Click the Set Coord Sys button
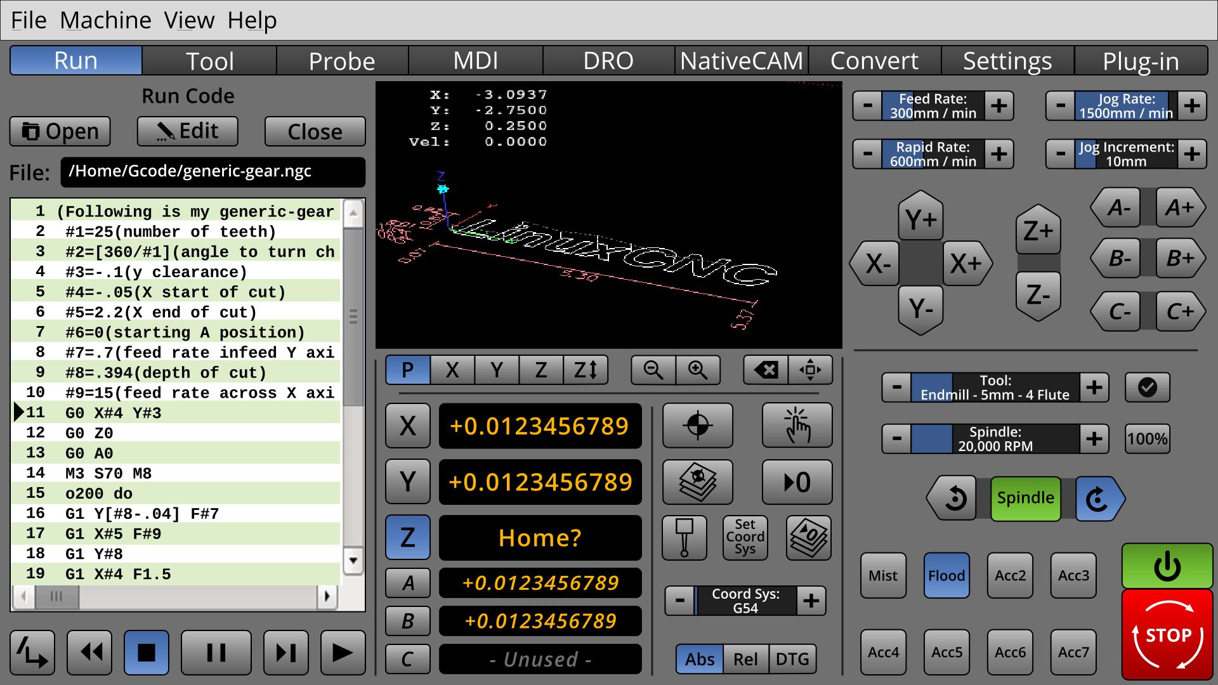Image resolution: width=1218 pixels, height=685 pixels. click(x=745, y=538)
